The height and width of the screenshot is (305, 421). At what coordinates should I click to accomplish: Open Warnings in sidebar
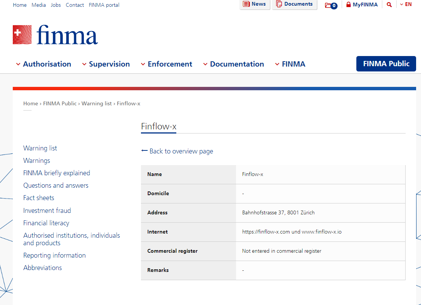(x=36, y=161)
